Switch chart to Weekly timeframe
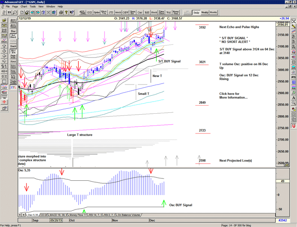Image resolution: width=297 pixels, height=227 pixels. coord(205,13)
